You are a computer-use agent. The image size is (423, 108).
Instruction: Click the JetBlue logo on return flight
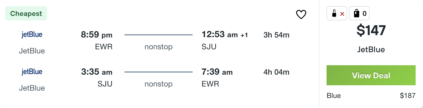pos(32,72)
